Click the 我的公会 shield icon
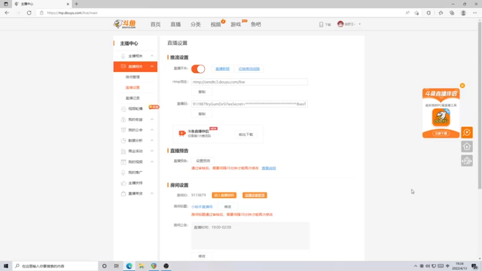Image resolution: width=482 pixels, height=271 pixels. 124,130
